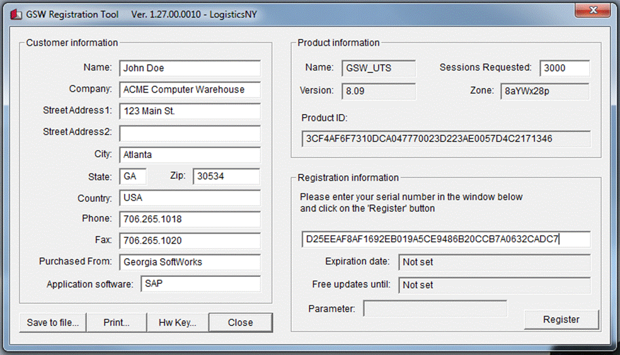Image resolution: width=620 pixels, height=355 pixels.
Task: Click Free updates until field
Action: (494, 285)
